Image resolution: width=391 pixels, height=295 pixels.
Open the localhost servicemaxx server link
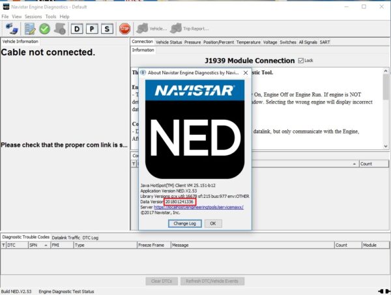point(199,207)
